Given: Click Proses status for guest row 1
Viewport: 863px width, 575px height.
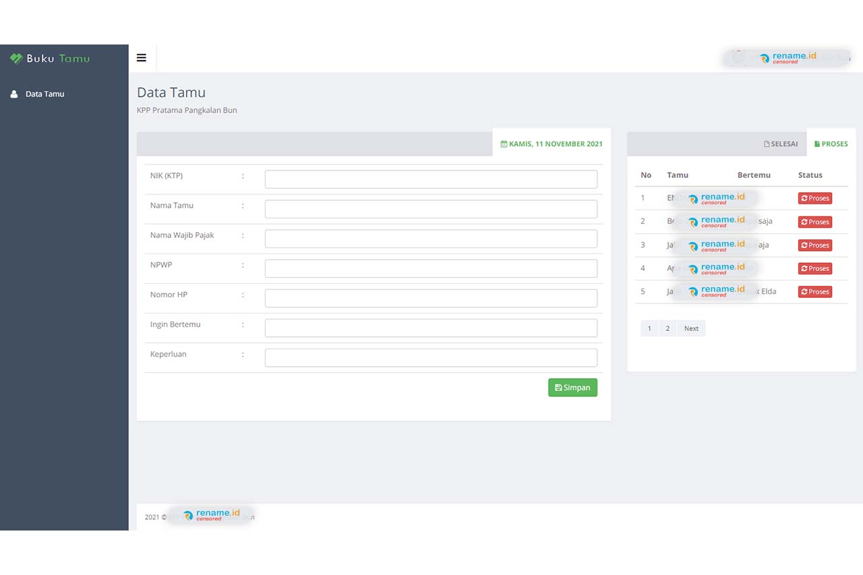Looking at the screenshot, I should 814,198.
